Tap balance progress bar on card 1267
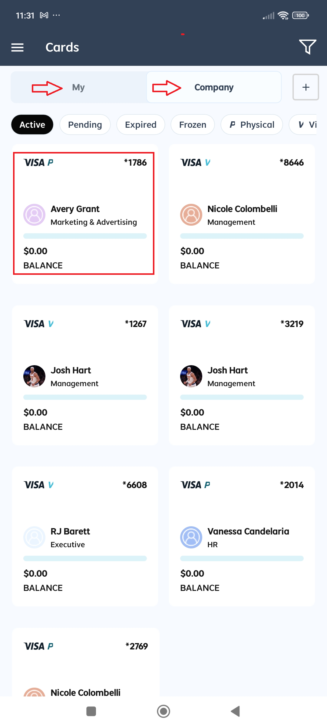 (x=85, y=397)
